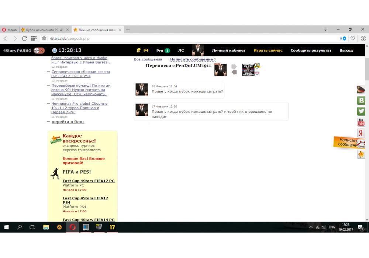The height and width of the screenshot is (258, 369).
Task: Click the address bar URL field
Action: (x=184, y=38)
